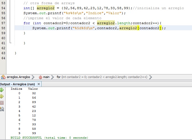Toggle a breakpoint on line number 58
Image resolution: width=192 pixels, height=140 pixels.
coord(3,28)
